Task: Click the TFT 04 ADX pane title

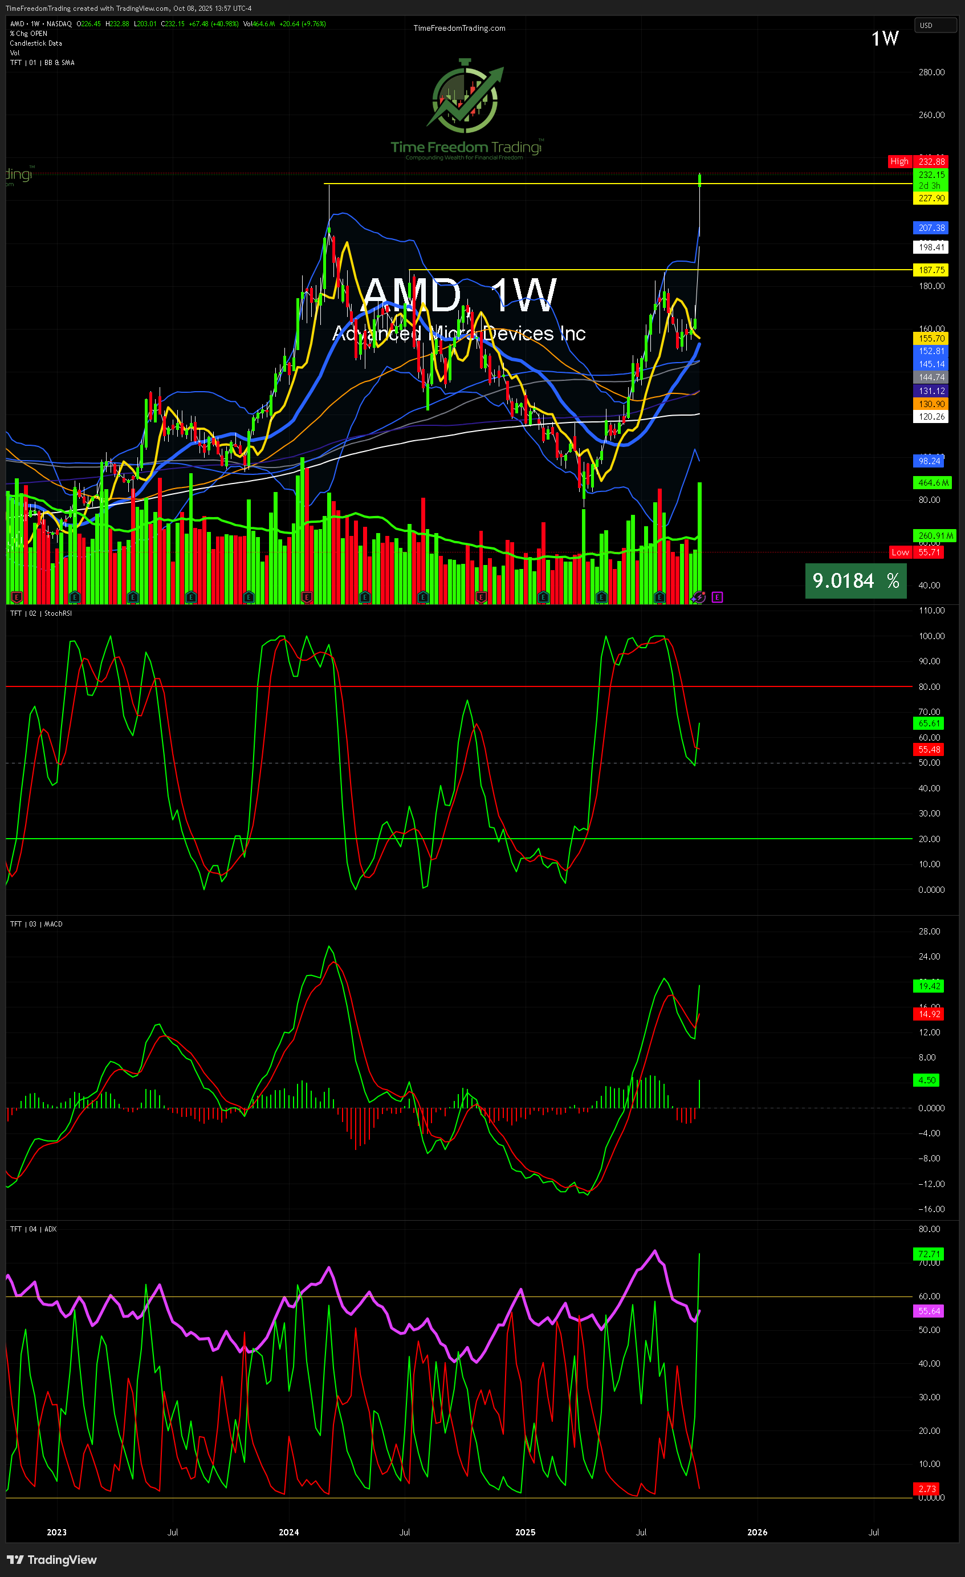Action: [33, 1229]
